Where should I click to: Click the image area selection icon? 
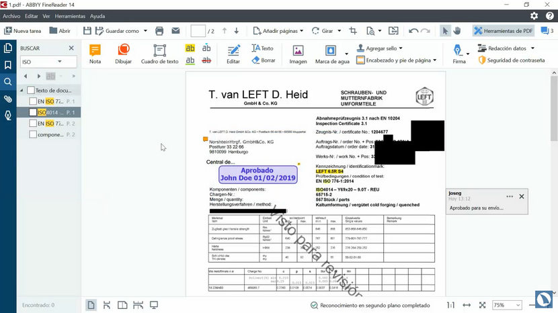393,31
